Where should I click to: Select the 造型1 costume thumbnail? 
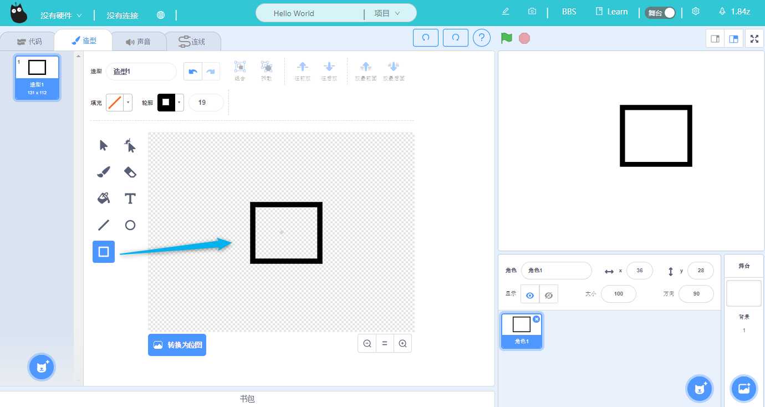point(37,78)
